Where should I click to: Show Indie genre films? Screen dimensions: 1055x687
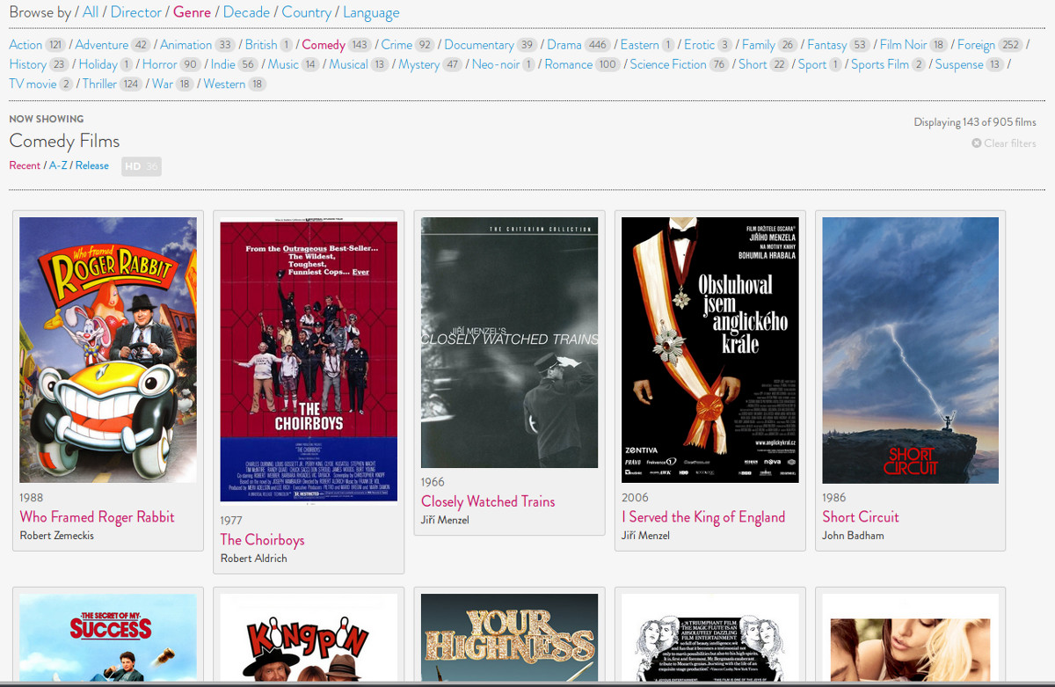coord(223,64)
